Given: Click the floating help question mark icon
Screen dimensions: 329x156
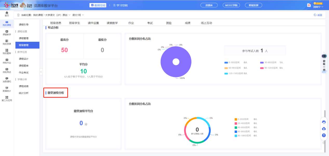Looking at the screenshot, I should 324,135.
